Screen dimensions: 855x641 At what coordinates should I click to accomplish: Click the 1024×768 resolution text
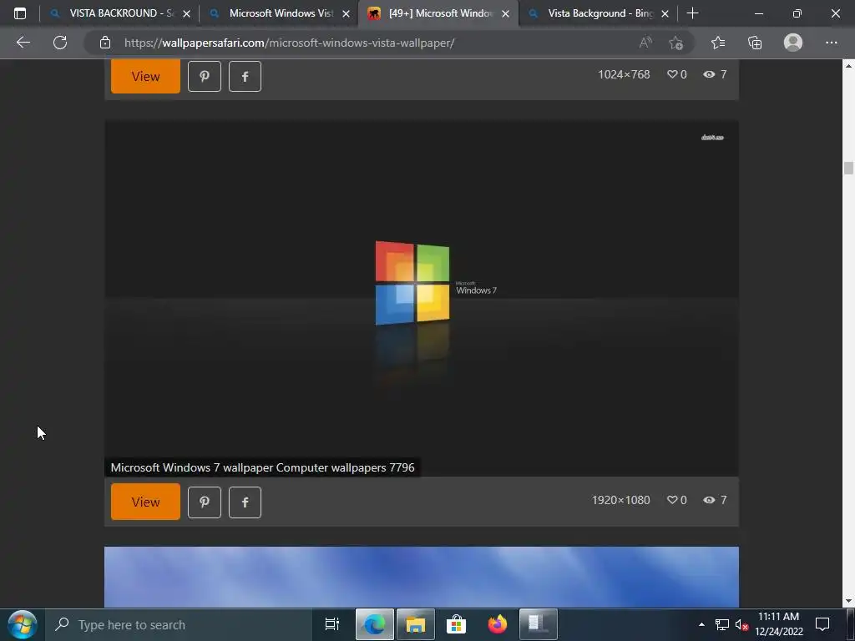pyautogui.click(x=624, y=74)
